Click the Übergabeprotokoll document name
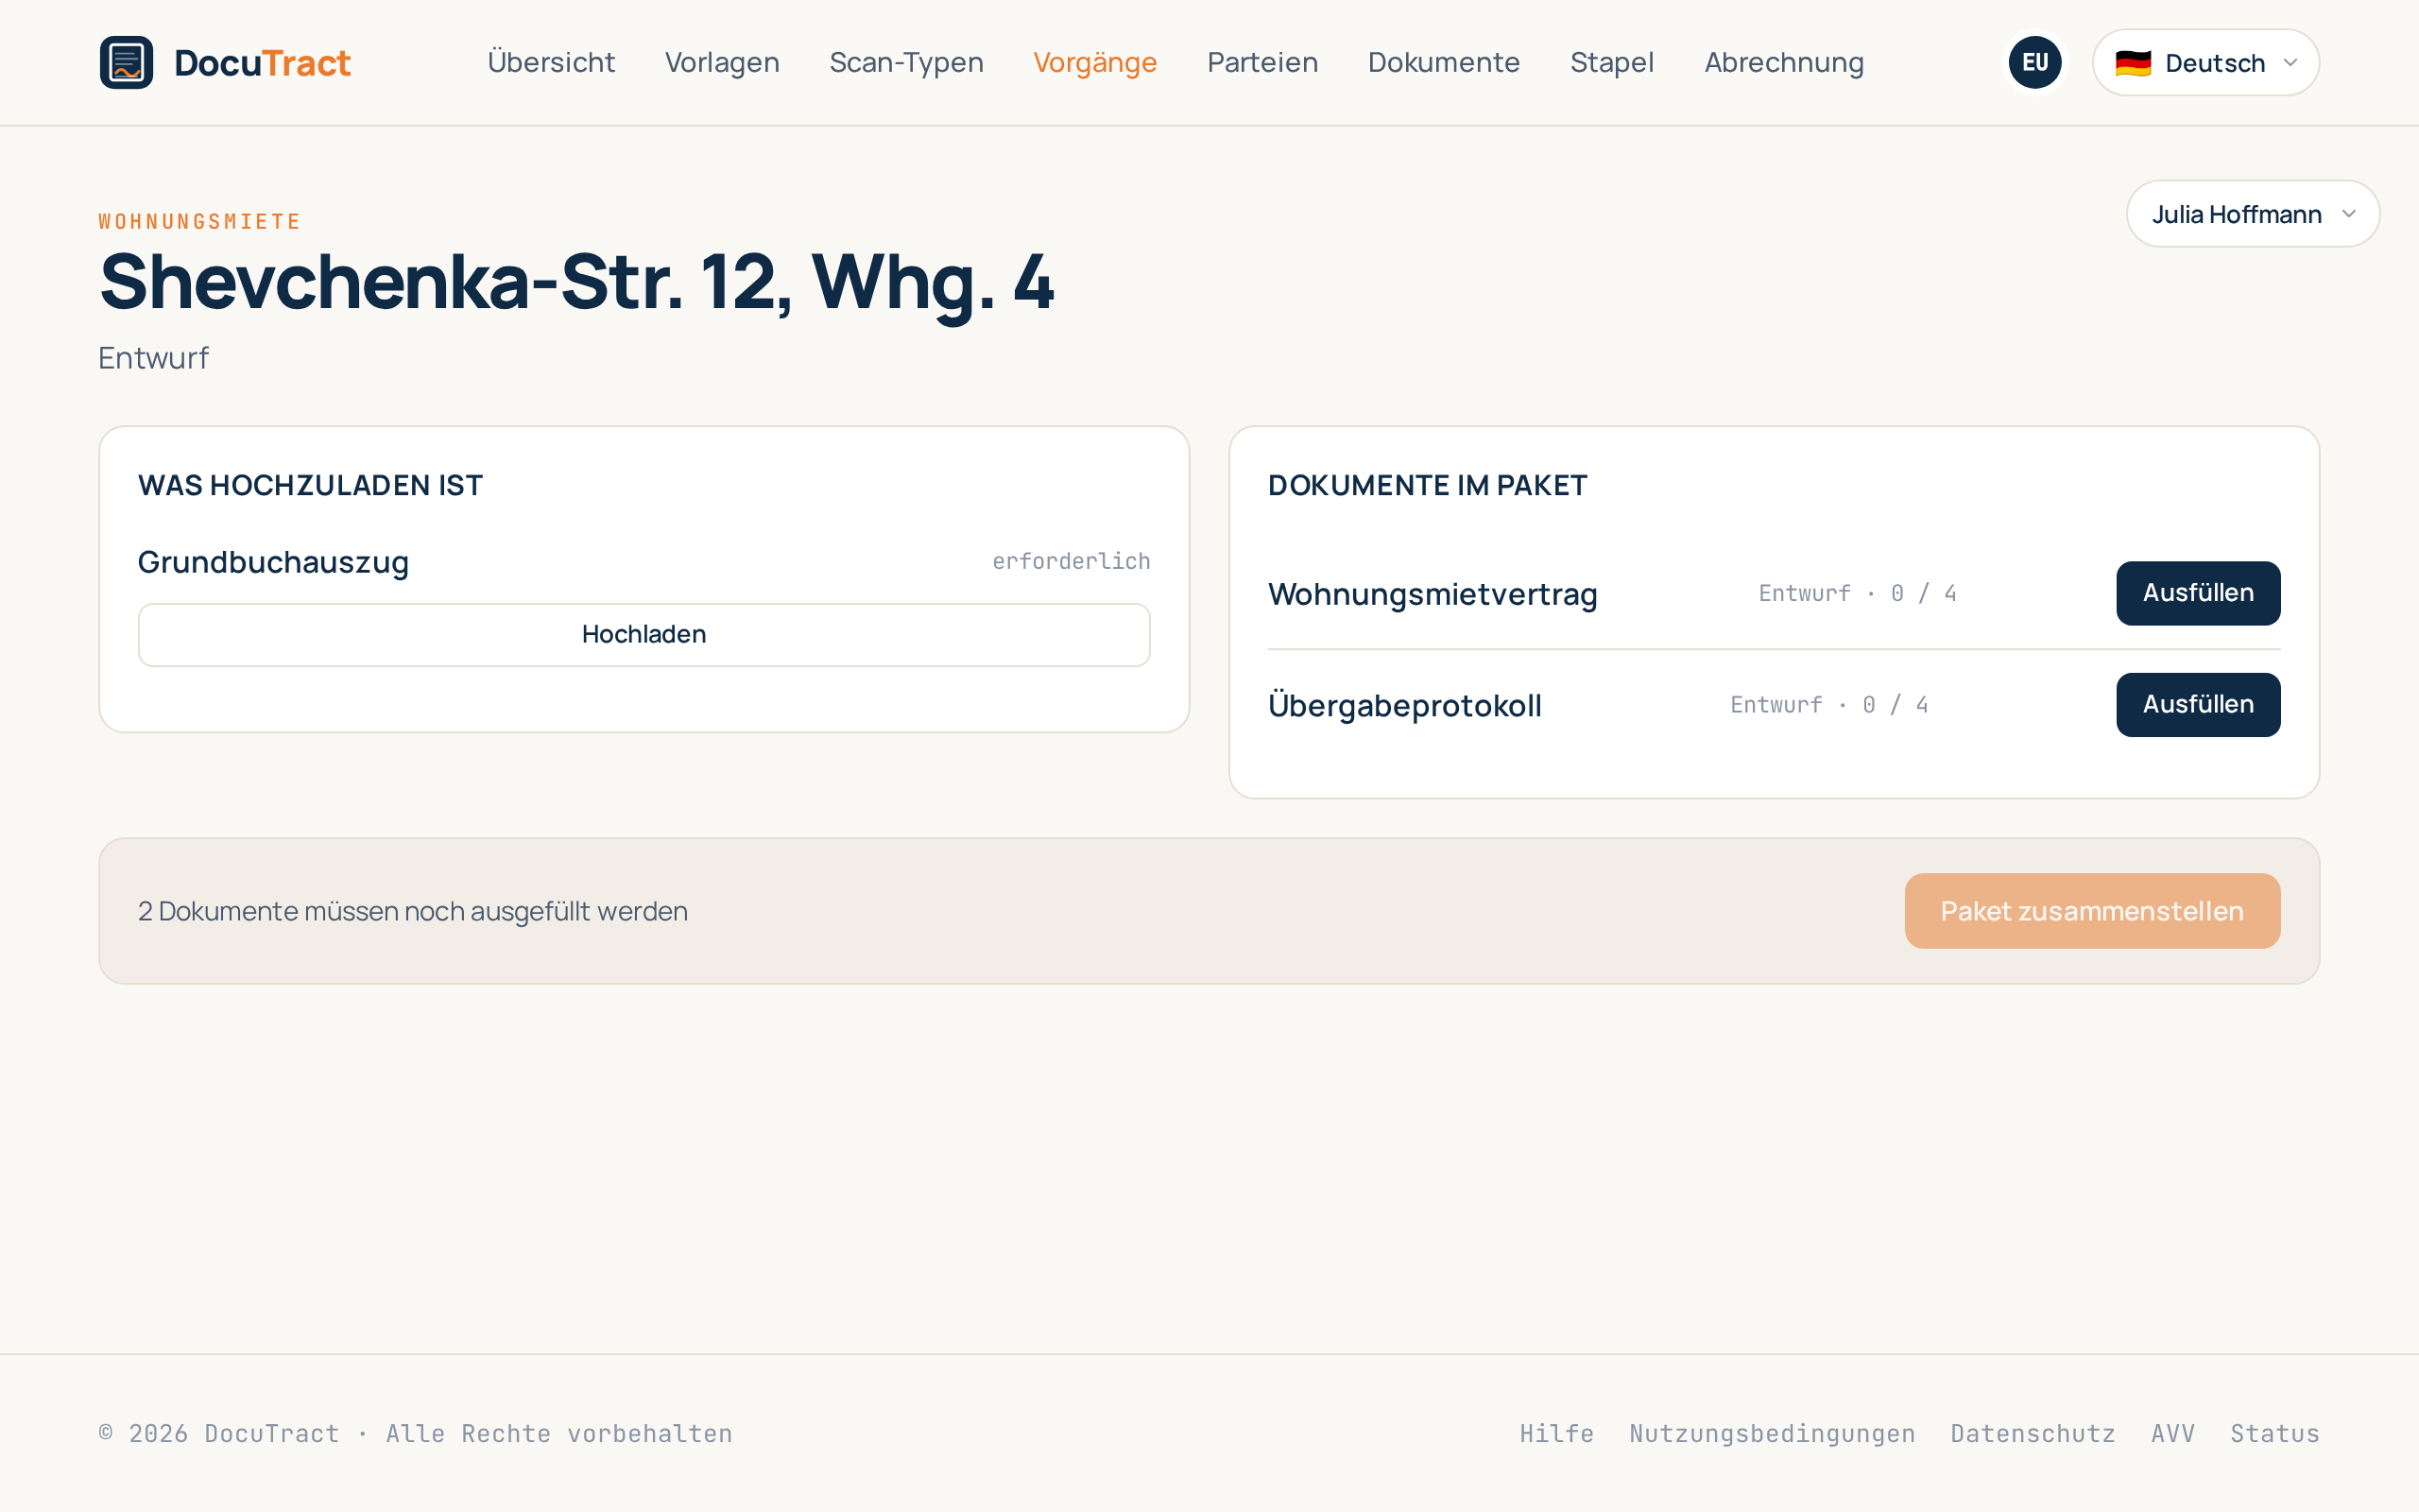 1403,705
